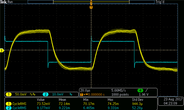The height and width of the screenshot is (110, 184).
Task: Select the yellow channel 1 badge
Action: [9, 94]
